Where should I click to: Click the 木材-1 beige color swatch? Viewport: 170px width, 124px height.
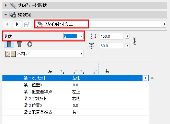click(x=13, y=54)
